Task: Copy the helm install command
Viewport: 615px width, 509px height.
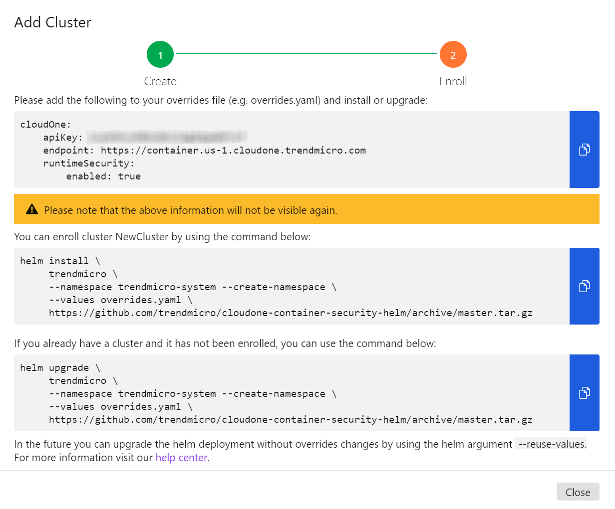Action: 584,286
